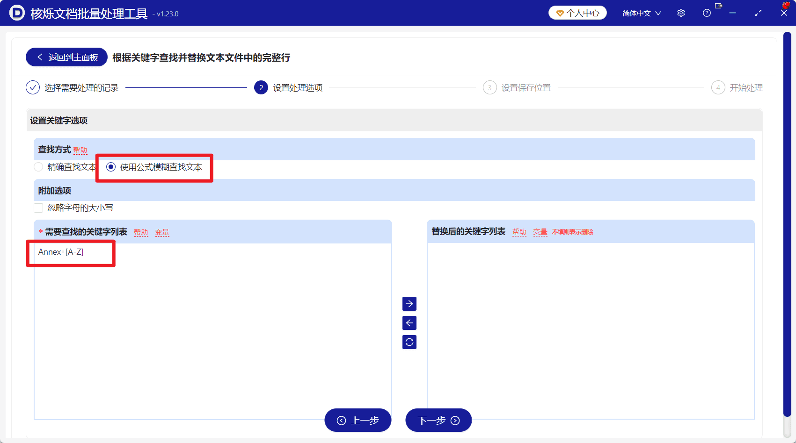The height and width of the screenshot is (443, 796).
Task: Click the 'Annex [A-Z]' keyword text
Action: tap(61, 252)
